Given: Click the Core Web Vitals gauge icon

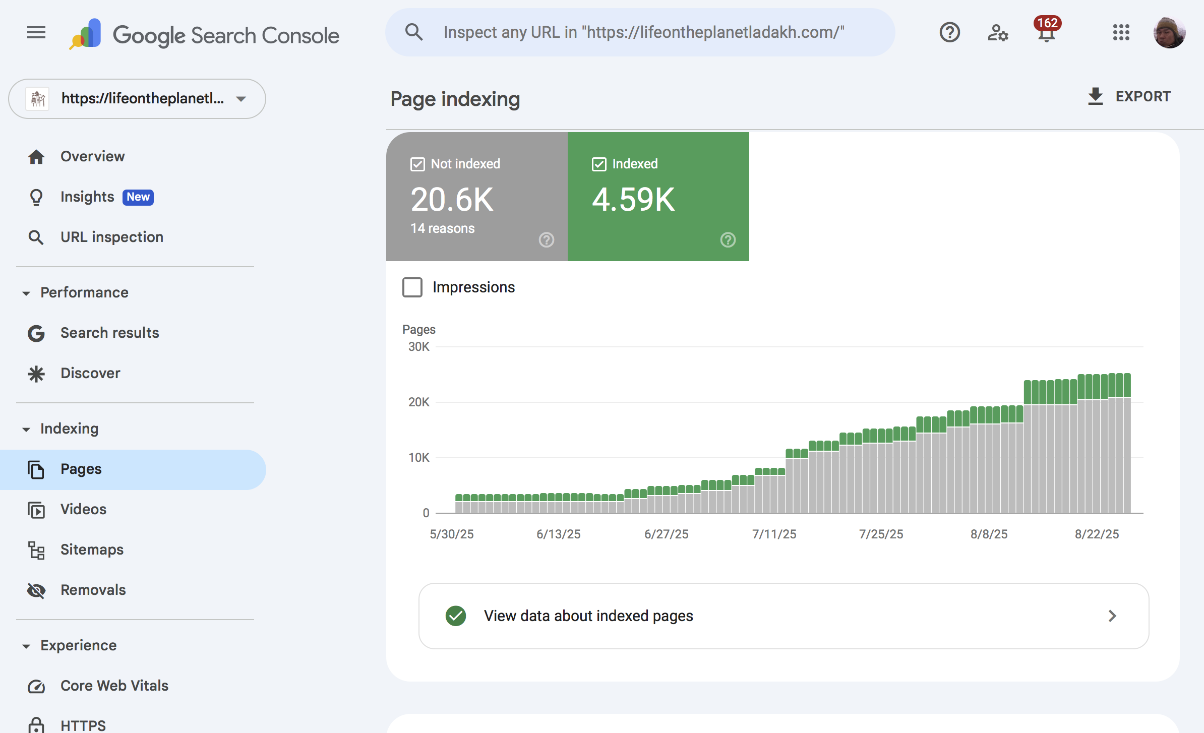Looking at the screenshot, I should 36,686.
